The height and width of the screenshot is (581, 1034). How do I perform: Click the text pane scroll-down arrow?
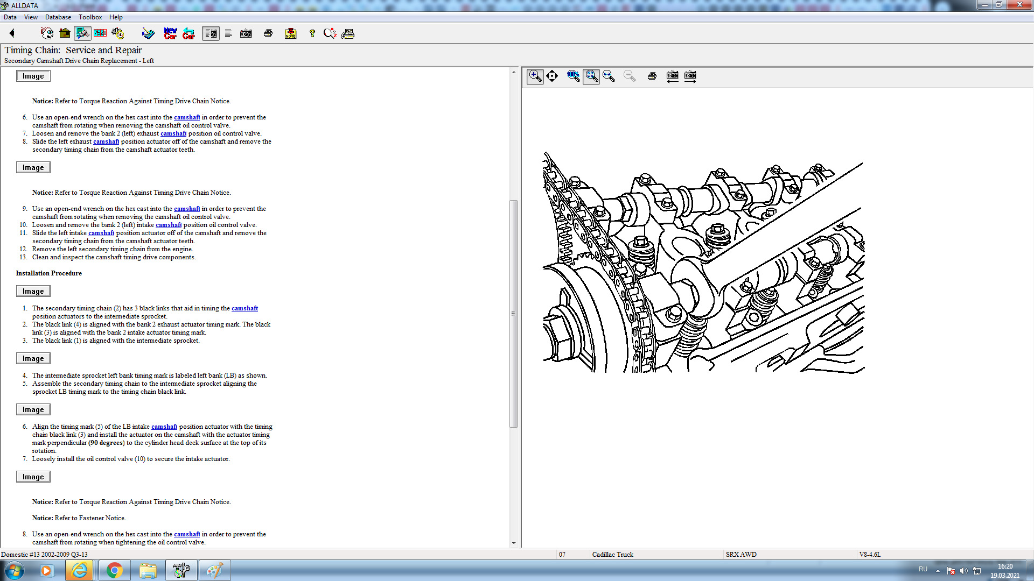(514, 543)
